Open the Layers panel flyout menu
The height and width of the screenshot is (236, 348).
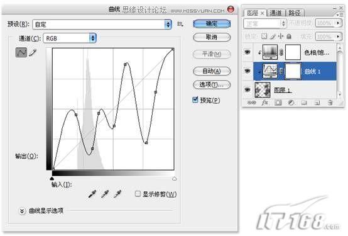click(x=340, y=14)
